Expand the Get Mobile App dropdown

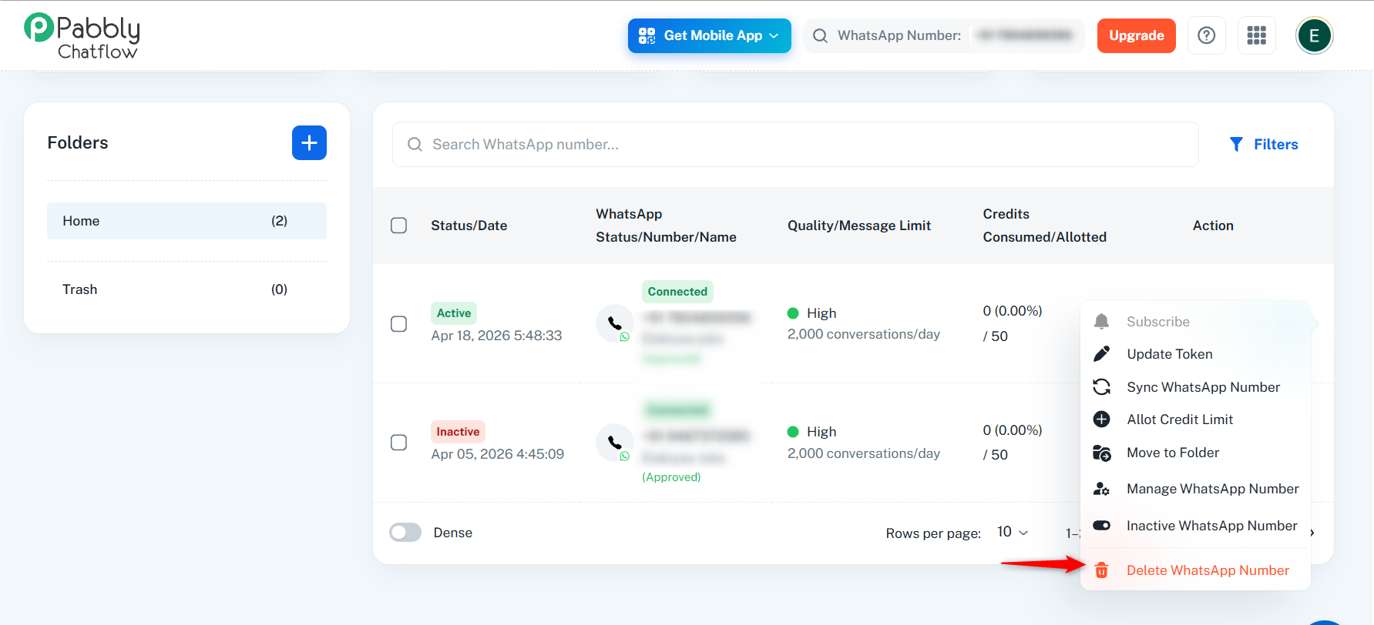(x=710, y=35)
